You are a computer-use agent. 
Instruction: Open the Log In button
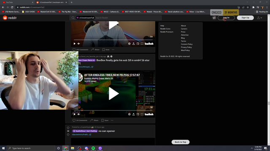pos(226,18)
